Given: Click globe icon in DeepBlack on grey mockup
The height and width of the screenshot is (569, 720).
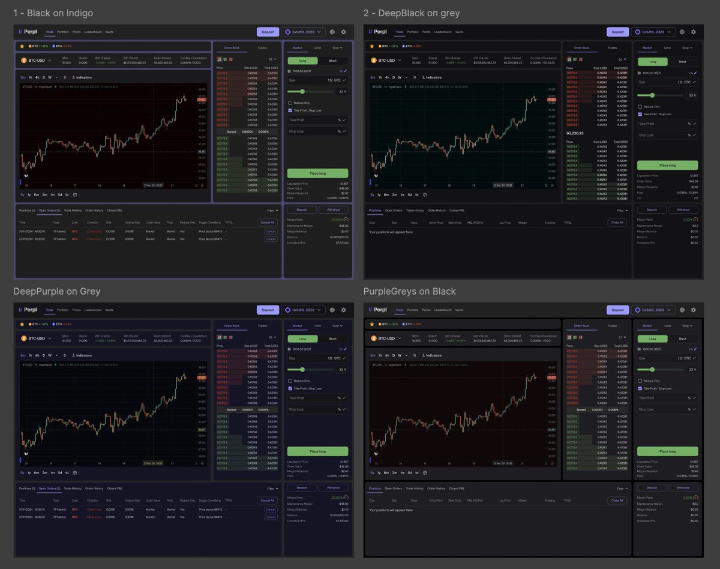Looking at the screenshot, I should 682,32.
